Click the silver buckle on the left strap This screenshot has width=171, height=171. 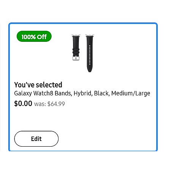point(76,58)
